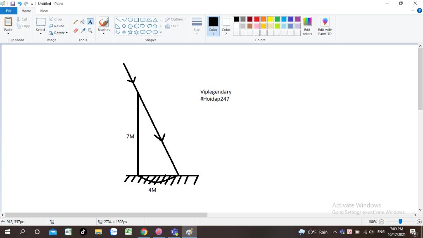Pick the green color swatch
This screenshot has height=238, width=423.
coord(277,19)
